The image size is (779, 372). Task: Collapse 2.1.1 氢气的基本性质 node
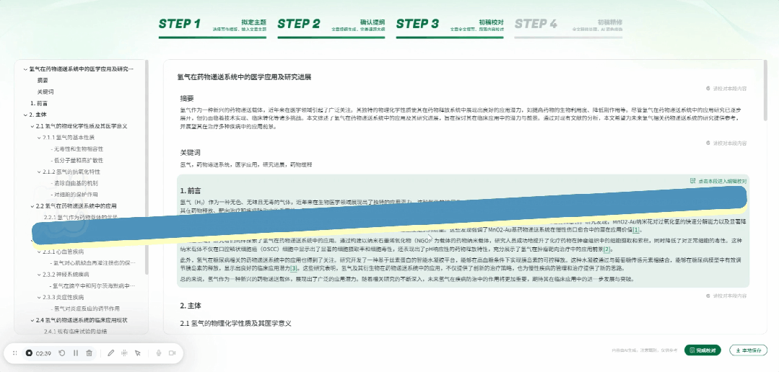point(39,138)
